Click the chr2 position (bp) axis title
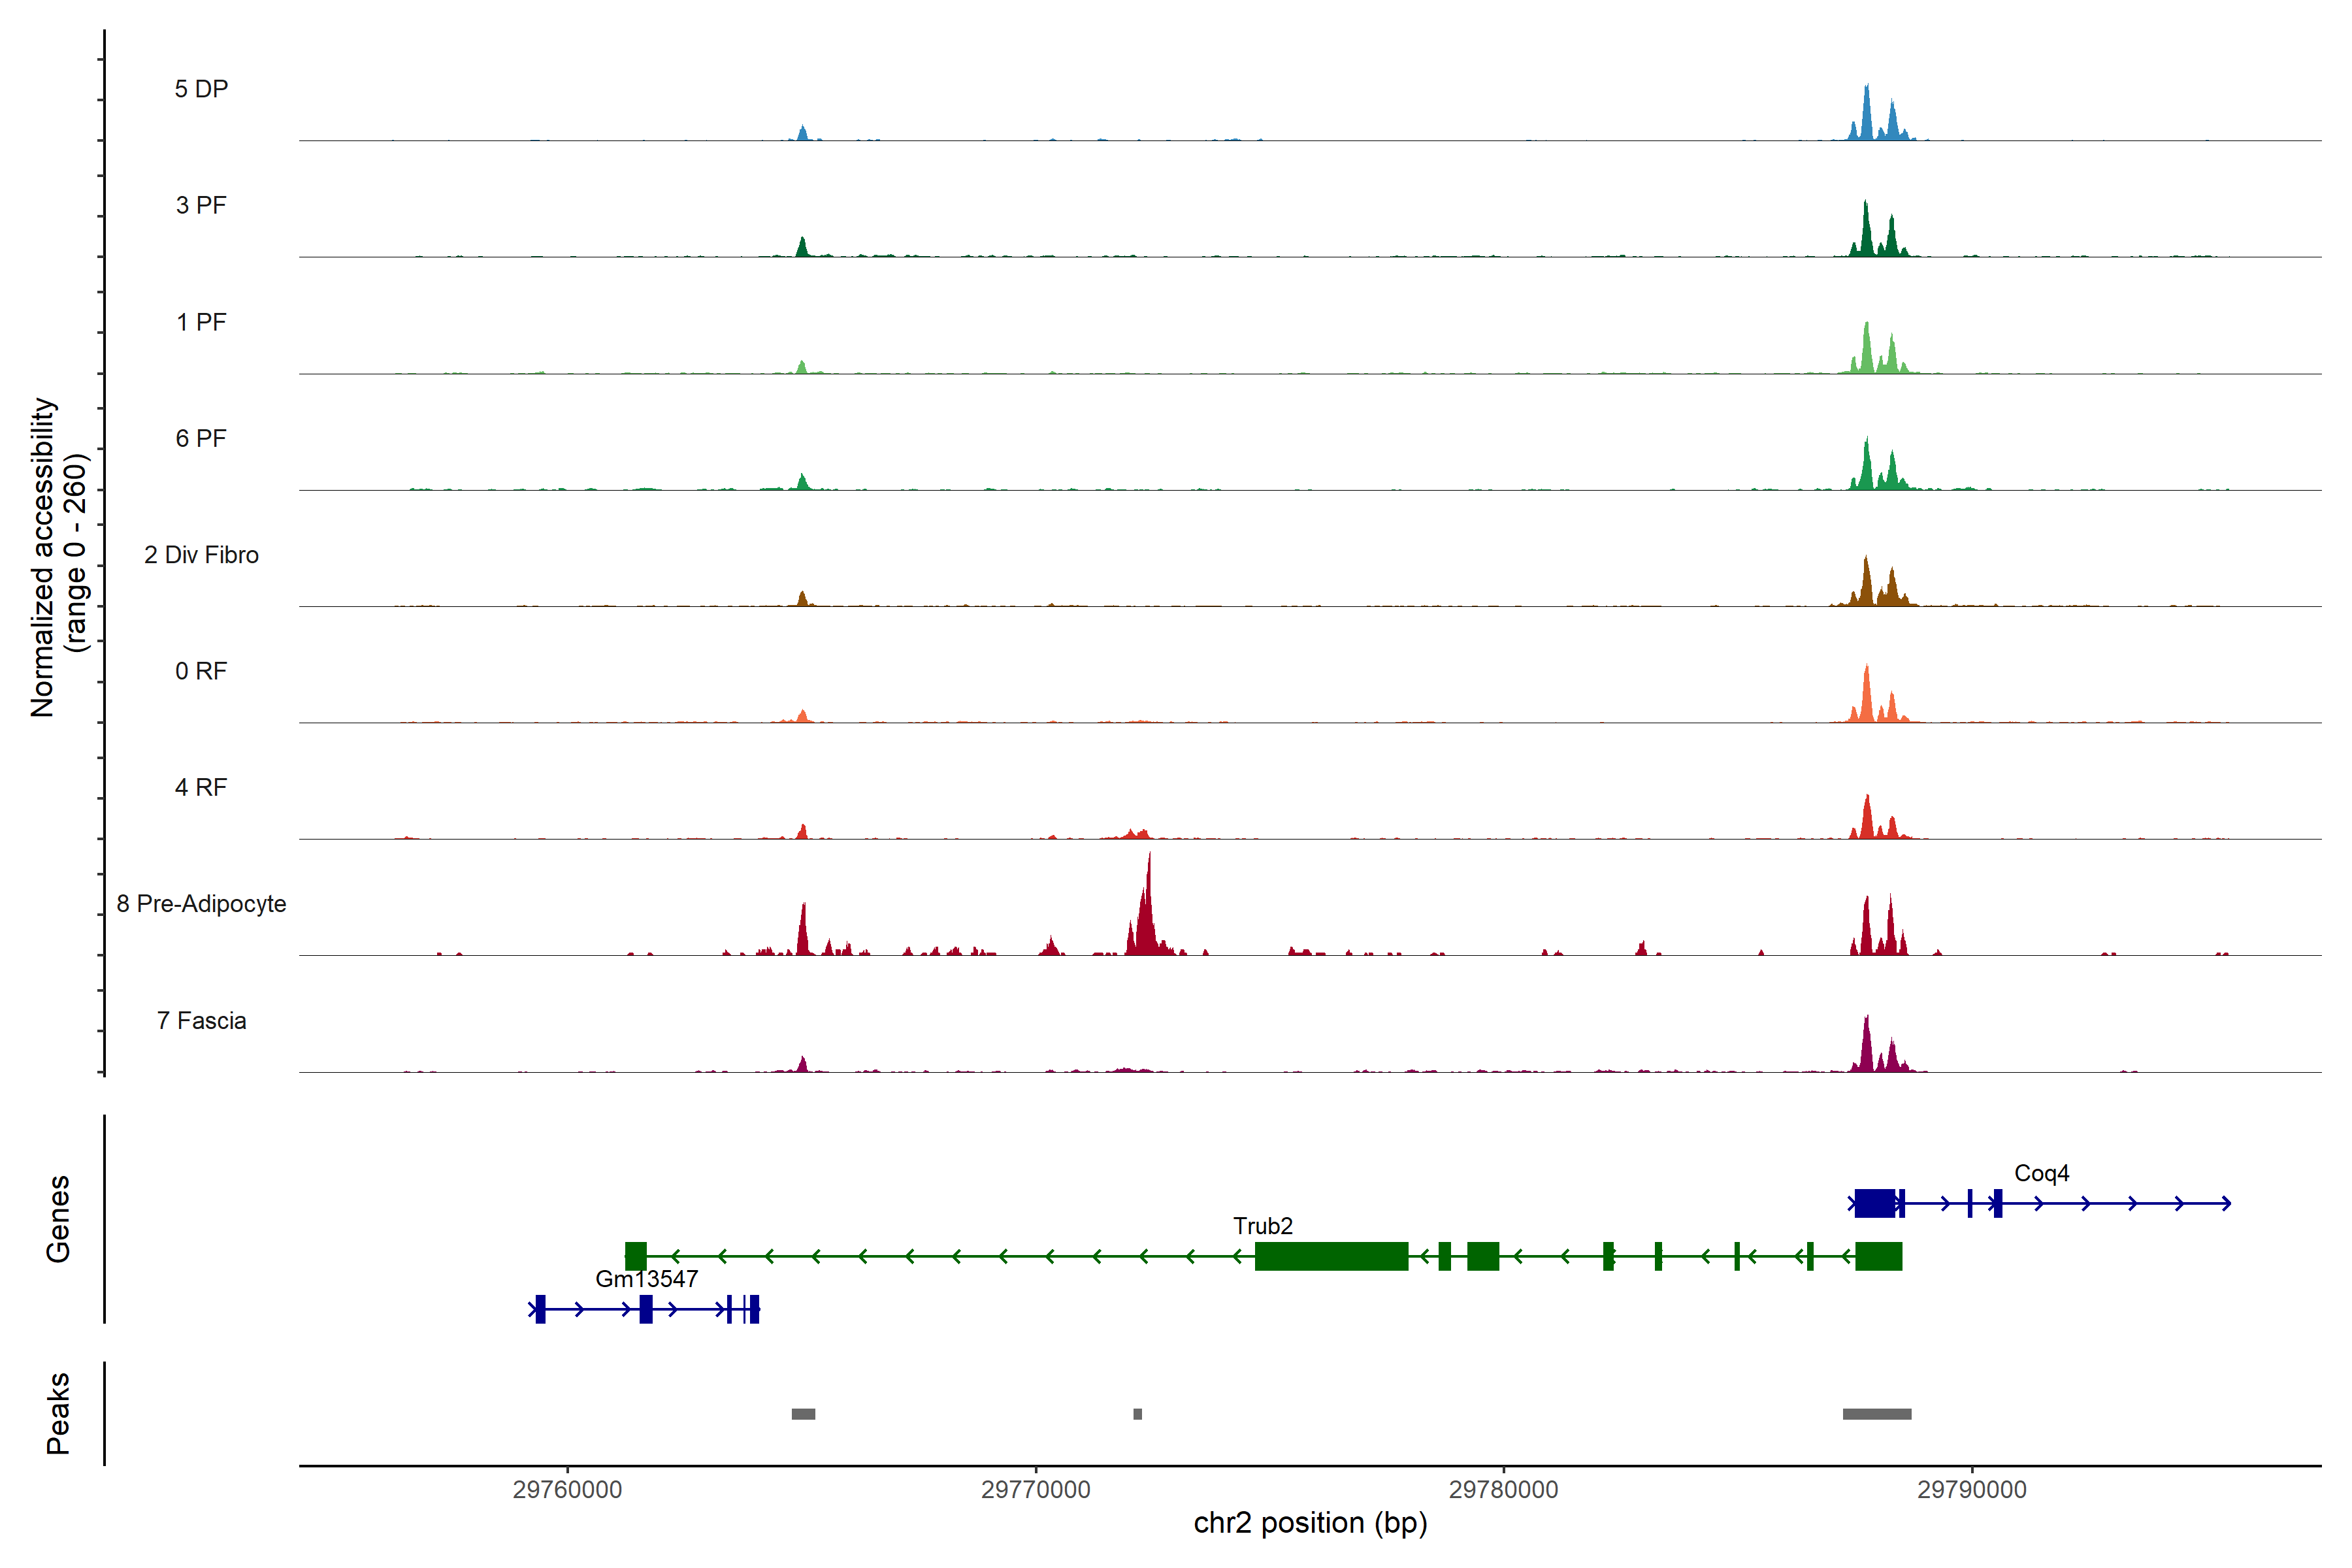Image resolution: width=2352 pixels, height=1568 pixels. 1310,1523
